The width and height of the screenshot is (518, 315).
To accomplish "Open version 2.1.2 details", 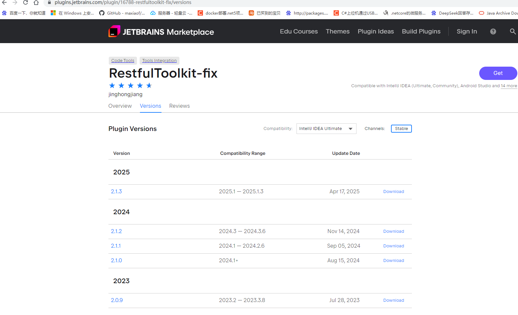I will click(x=116, y=231).
